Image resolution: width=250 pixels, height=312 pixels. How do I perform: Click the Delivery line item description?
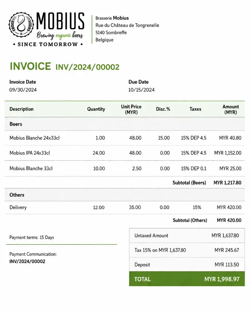pos(18,207)
